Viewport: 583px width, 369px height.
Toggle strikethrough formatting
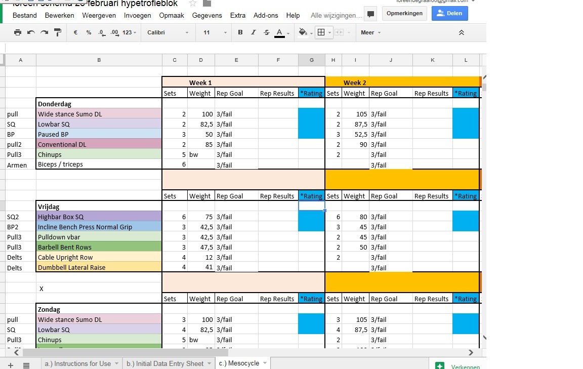point(267,32)
